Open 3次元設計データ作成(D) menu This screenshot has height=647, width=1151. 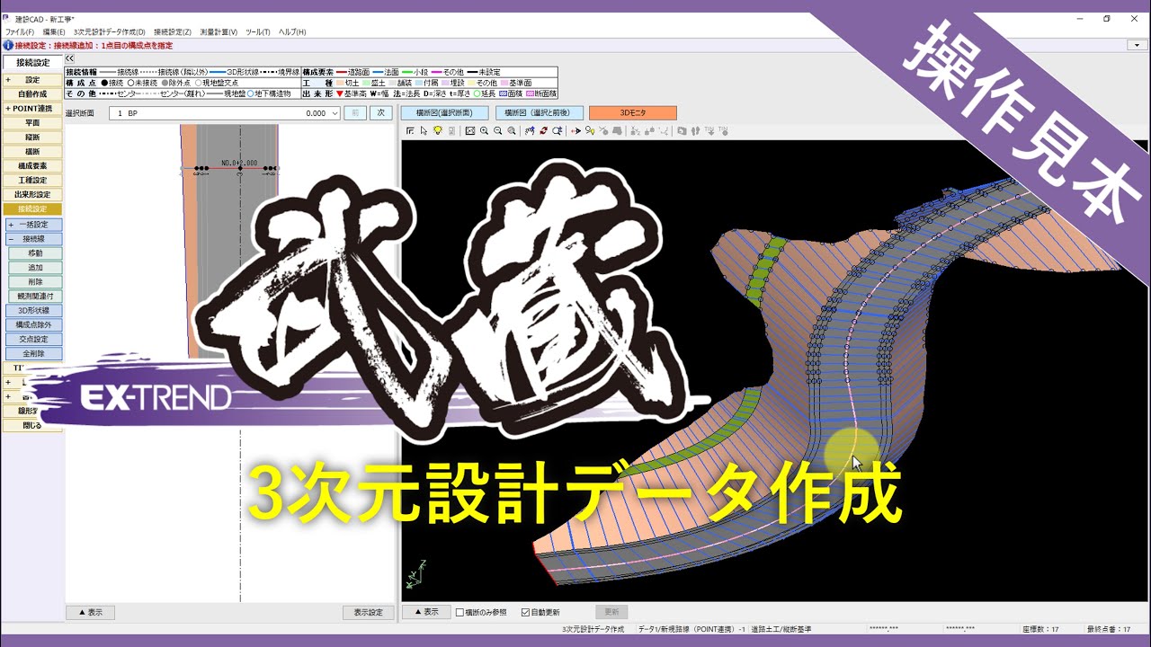(x=110, y=31)
